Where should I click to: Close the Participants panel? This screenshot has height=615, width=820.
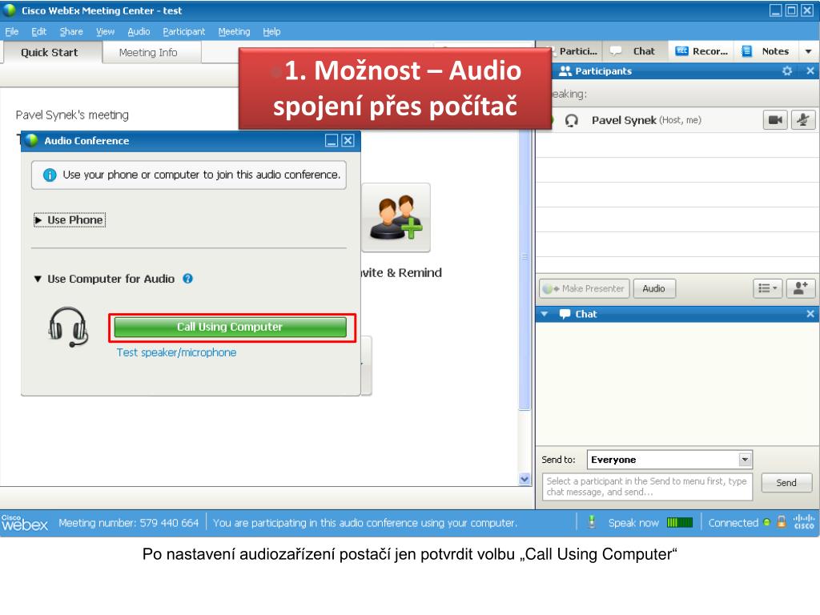tap(810, 70)
